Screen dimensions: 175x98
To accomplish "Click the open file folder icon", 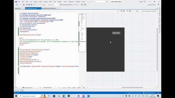I will 27,5.
